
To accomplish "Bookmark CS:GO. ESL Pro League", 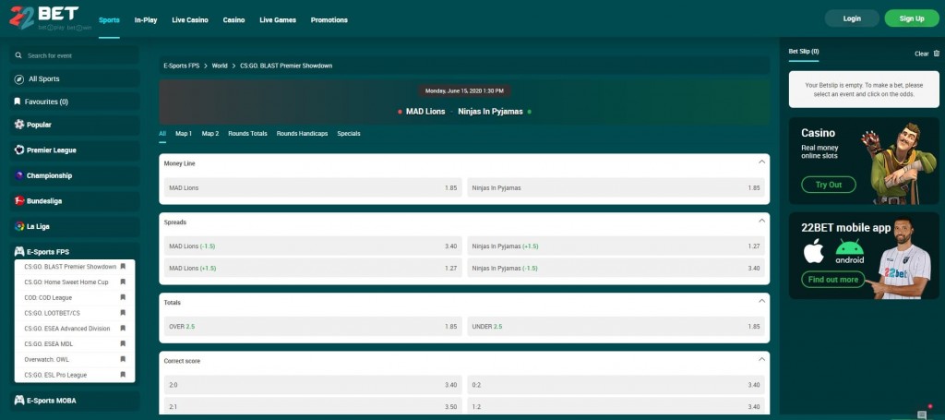I will (123, 375).
